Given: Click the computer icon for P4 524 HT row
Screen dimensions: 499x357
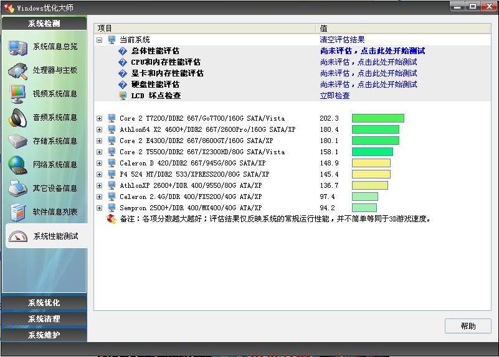Looking at the screenshot, I should pos(112,174).
